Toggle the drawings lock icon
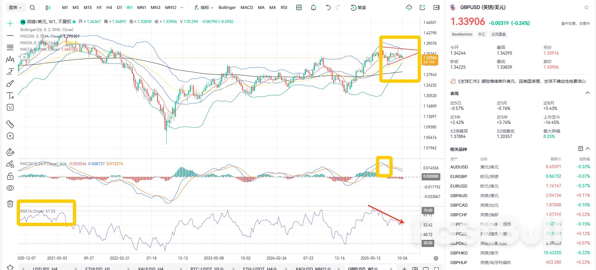 (x=10, y=176)
